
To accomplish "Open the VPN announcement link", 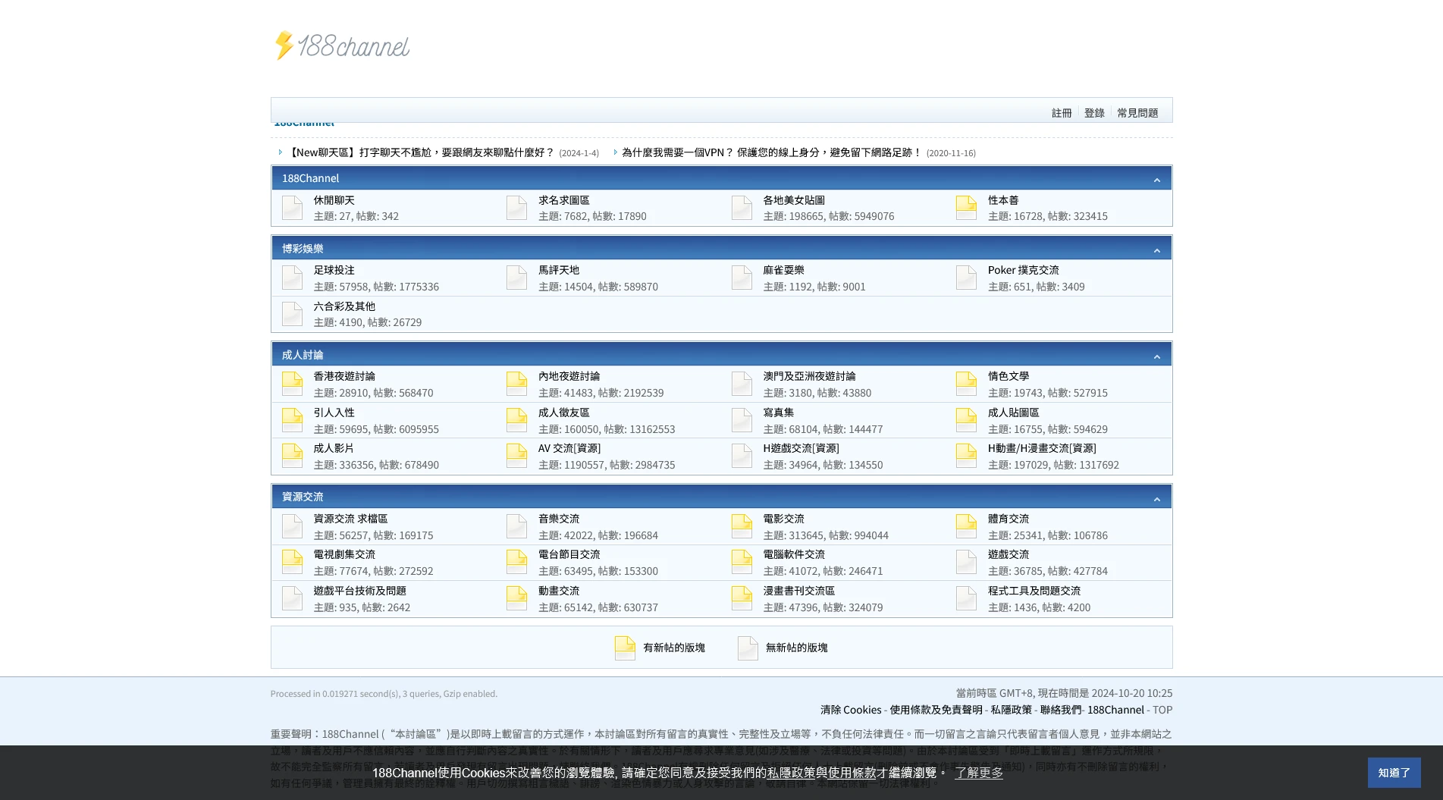I will 771,152.
